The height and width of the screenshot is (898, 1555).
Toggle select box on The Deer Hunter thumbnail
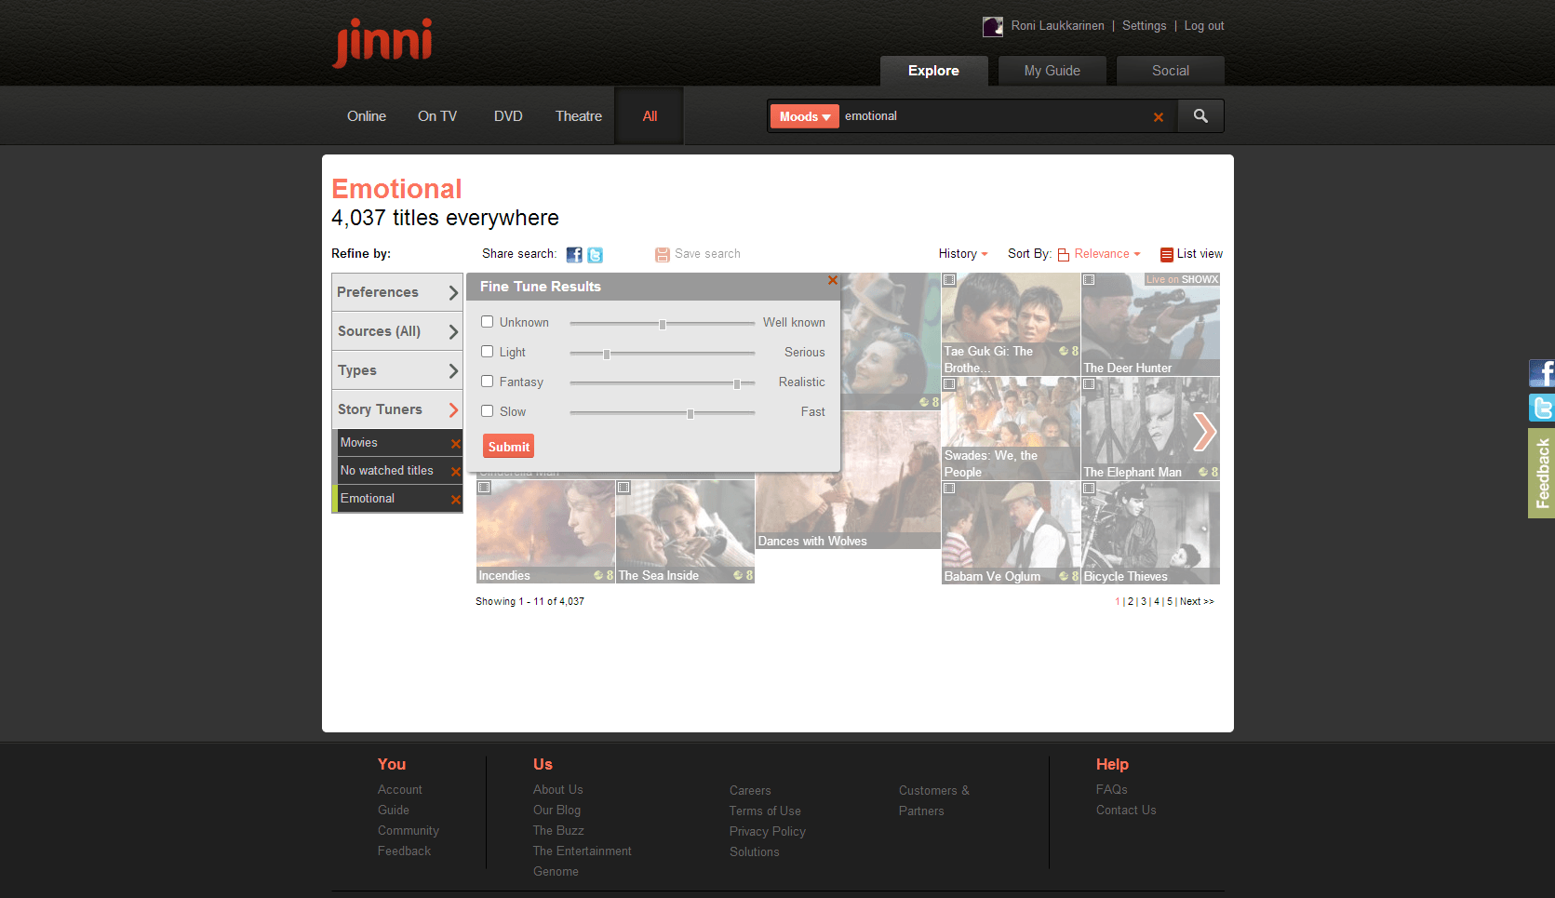[1089, 279]
